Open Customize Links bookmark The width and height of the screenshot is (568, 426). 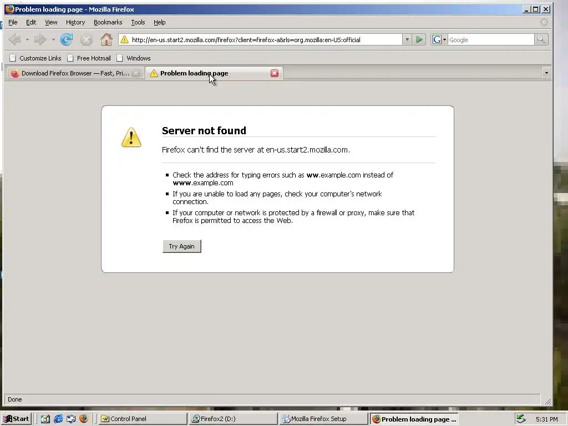pyautogui.click(x=35, y=58)
